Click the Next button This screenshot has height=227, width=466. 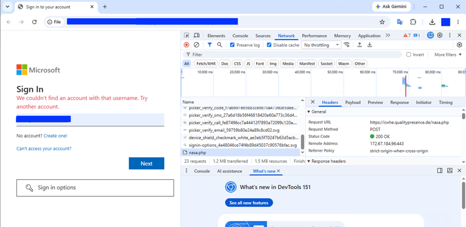pos(147,163)
